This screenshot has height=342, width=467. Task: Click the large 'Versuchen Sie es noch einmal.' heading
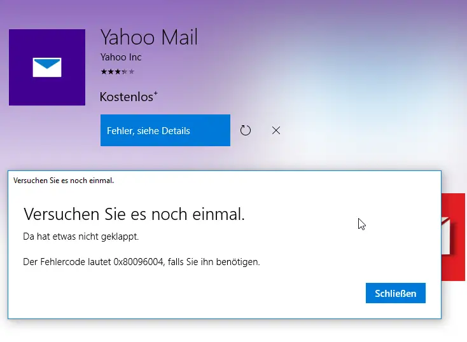click(x=134, y=214)
